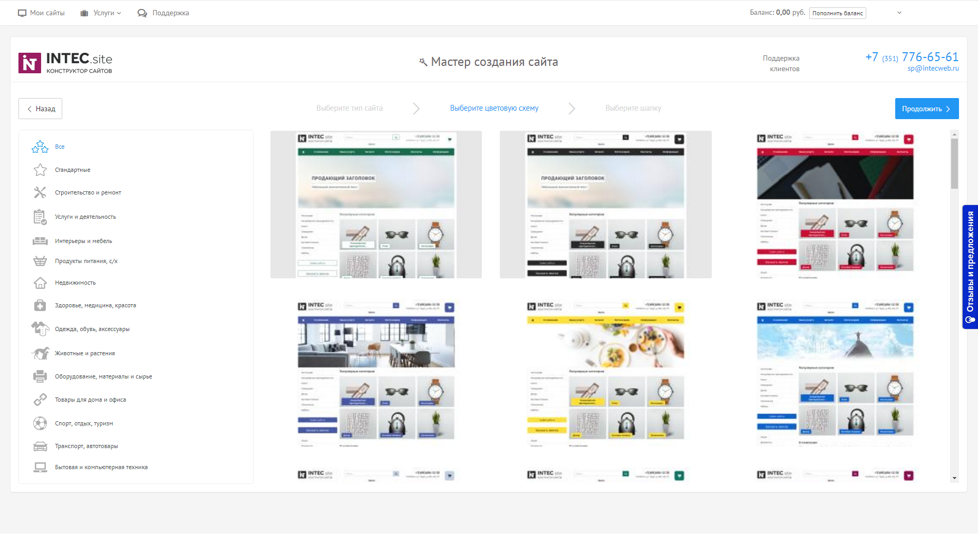Image resolution: width=978 pixels, height=534 pixels.
Task: Click the house icon for "Недвижимость"
Action: pos(40,283)
